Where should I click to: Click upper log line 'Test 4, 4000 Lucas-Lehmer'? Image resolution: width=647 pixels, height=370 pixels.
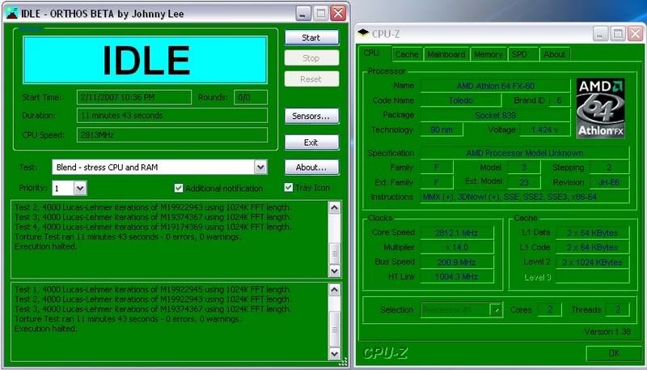click(x=153, y=228)
